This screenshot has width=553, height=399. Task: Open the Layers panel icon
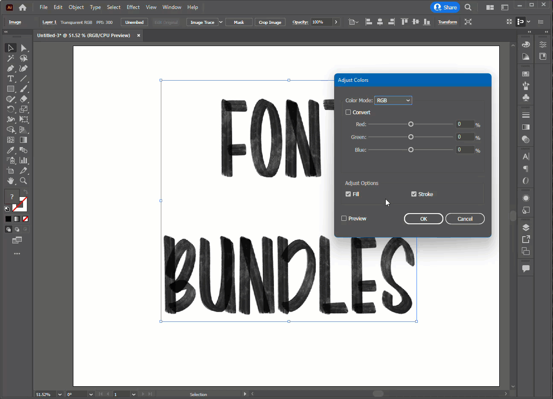(x=526, y=227)
